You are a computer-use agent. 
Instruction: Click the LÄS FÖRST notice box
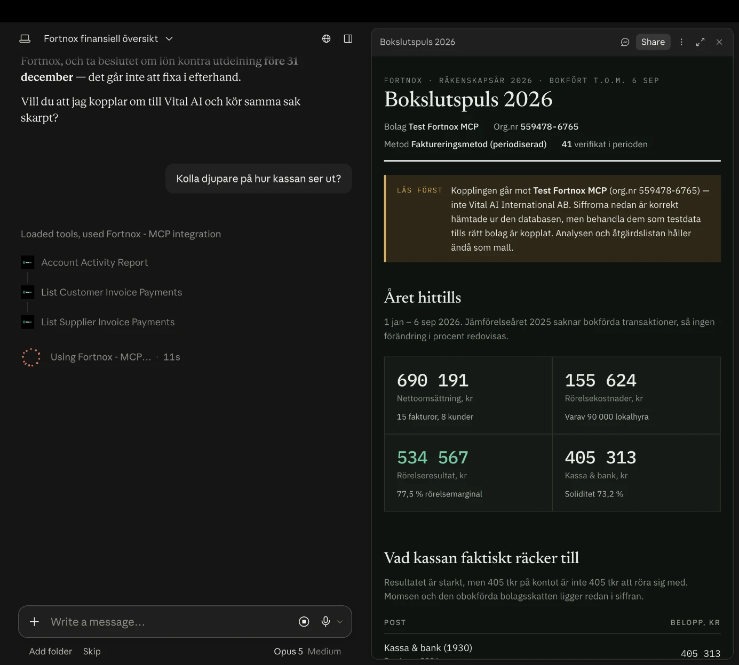point(552,219)
